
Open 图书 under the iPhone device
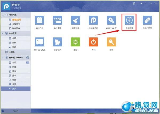tap(16, 76)
